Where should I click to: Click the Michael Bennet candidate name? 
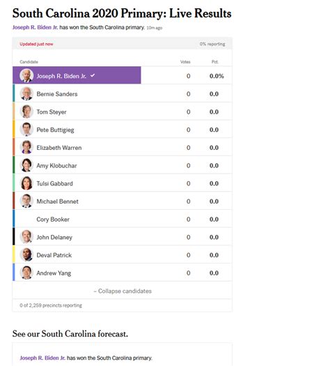pyautogui.click(x=58, y=201)
